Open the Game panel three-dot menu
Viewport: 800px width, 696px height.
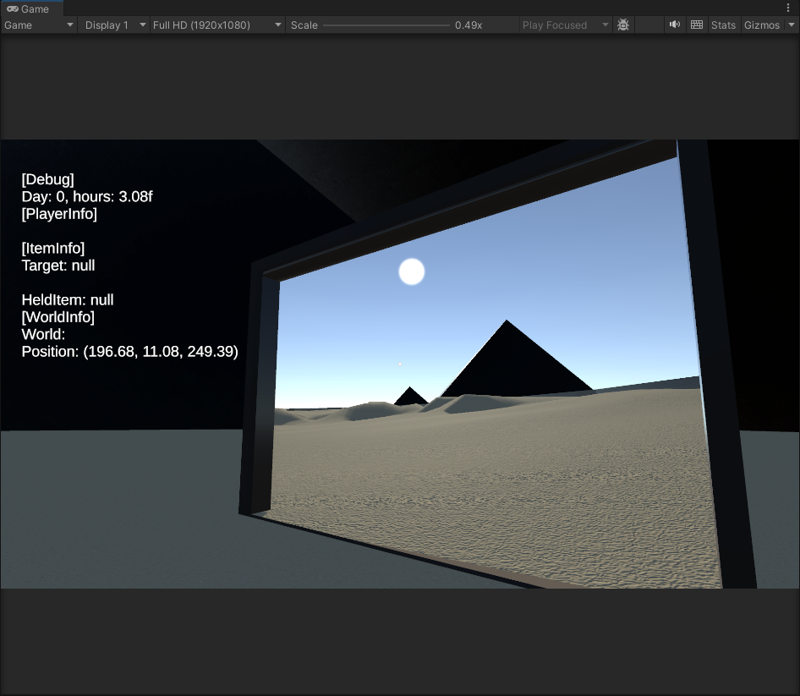(788, 8)
